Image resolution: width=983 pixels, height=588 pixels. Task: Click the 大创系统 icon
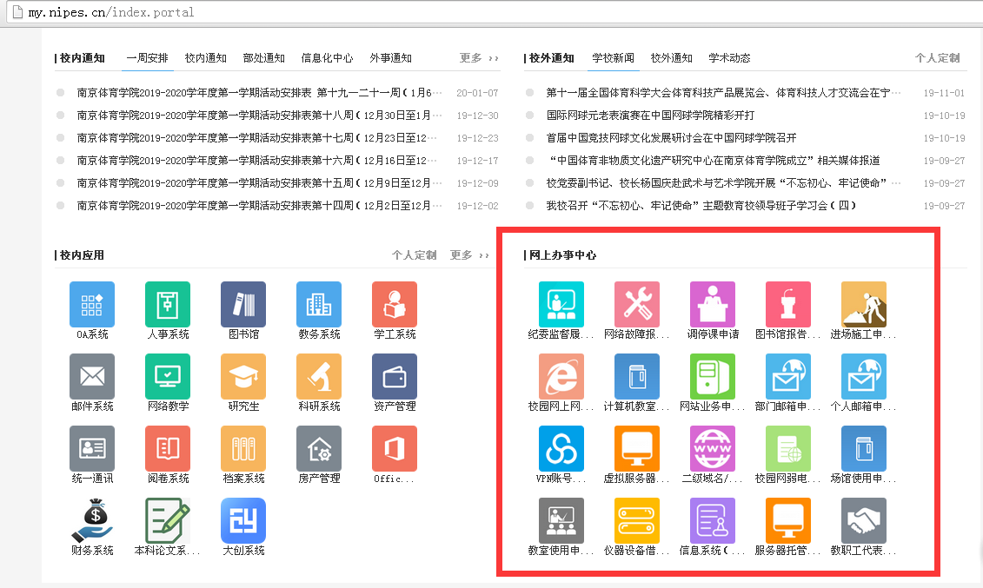pos(243,521)
